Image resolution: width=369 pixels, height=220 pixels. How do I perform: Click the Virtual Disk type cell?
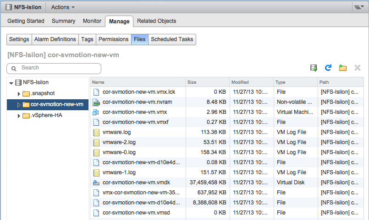(x=291, y=182)
